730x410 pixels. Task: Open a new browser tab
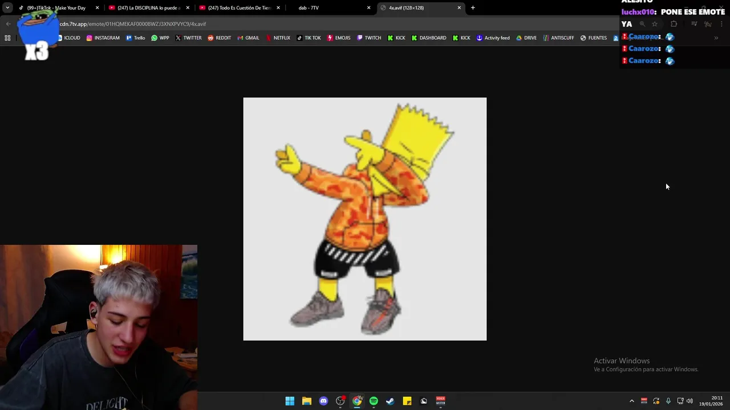point(473,8)
